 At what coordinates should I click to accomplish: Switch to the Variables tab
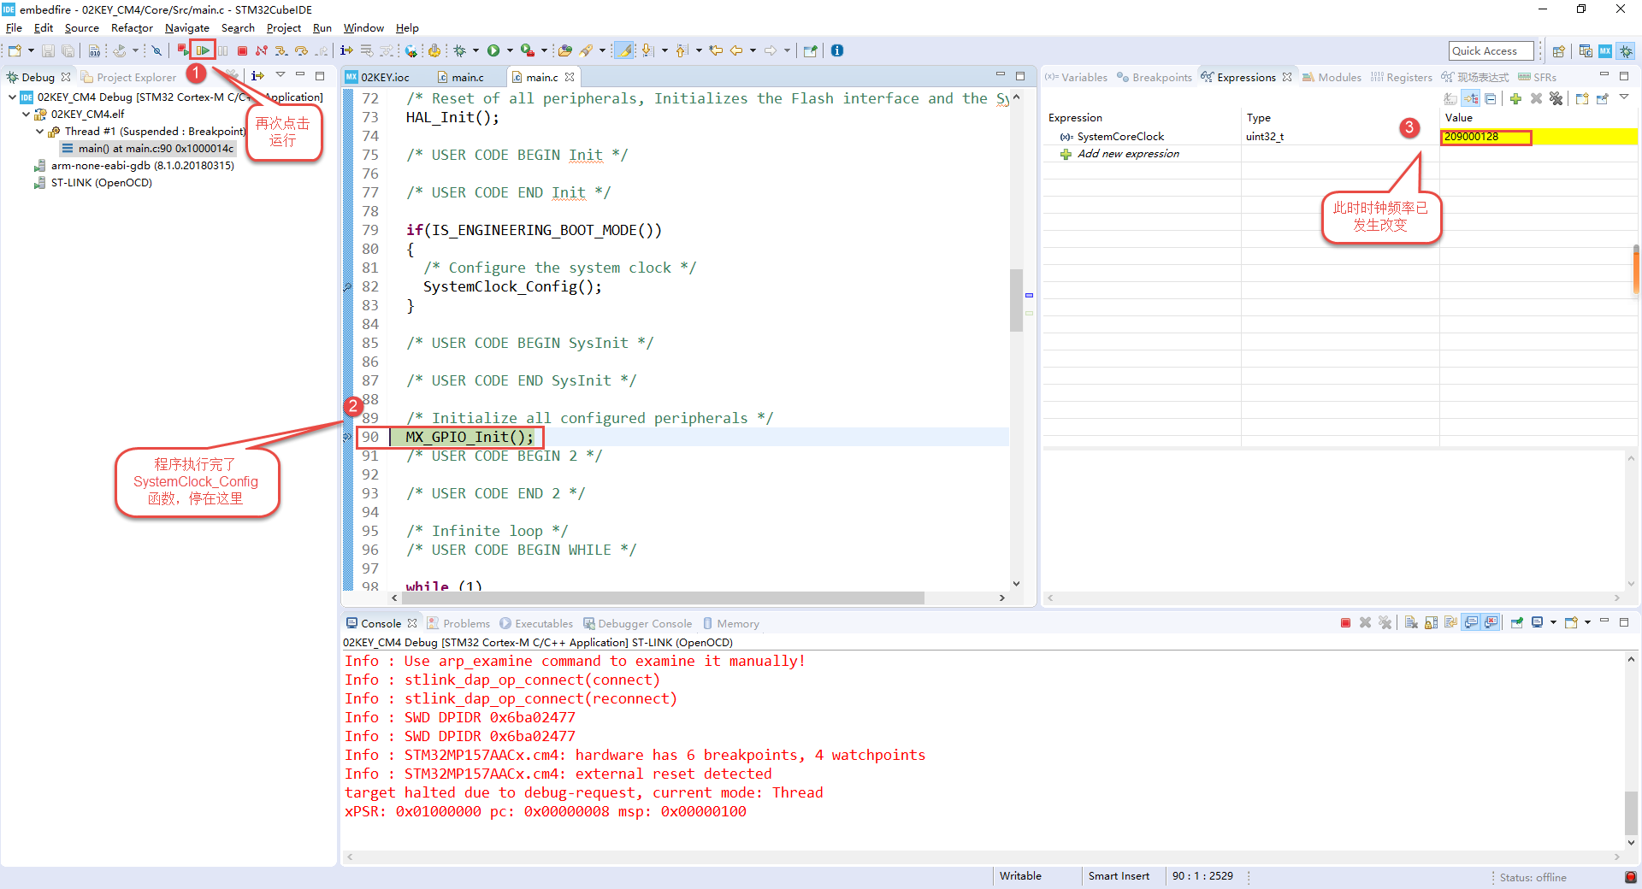coord(1076,77)
